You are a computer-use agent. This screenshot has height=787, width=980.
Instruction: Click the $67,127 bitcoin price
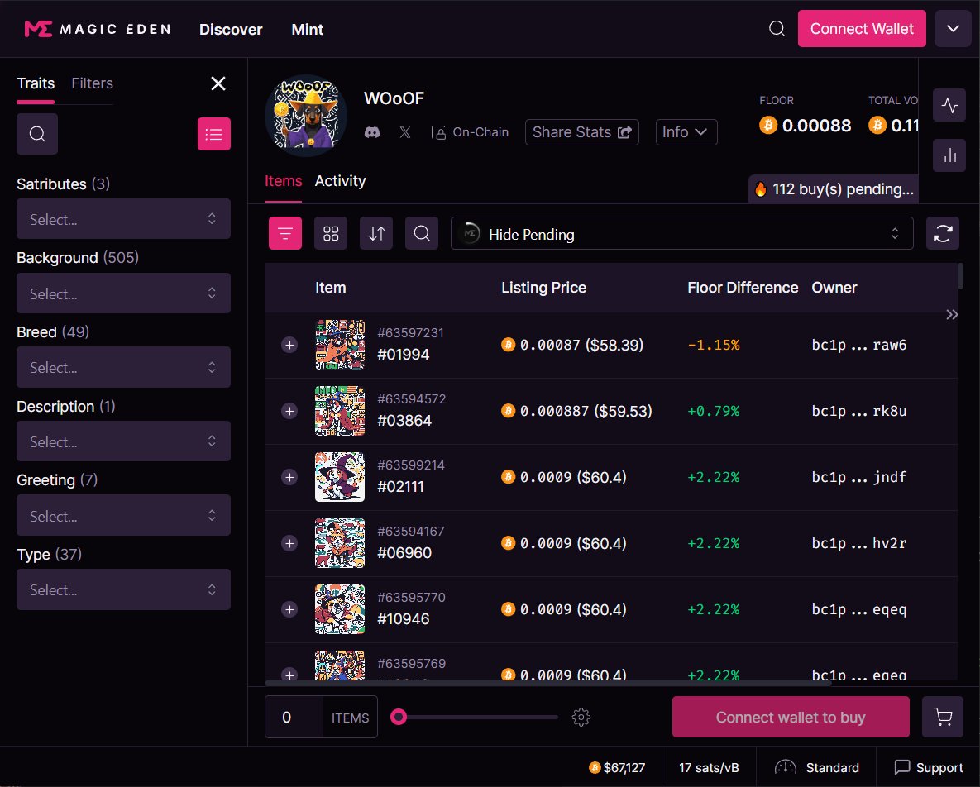(617, 767)
